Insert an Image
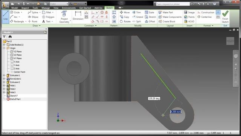Image resolution: width=241 pixels, height=136 pixels. tap(189, 12)
